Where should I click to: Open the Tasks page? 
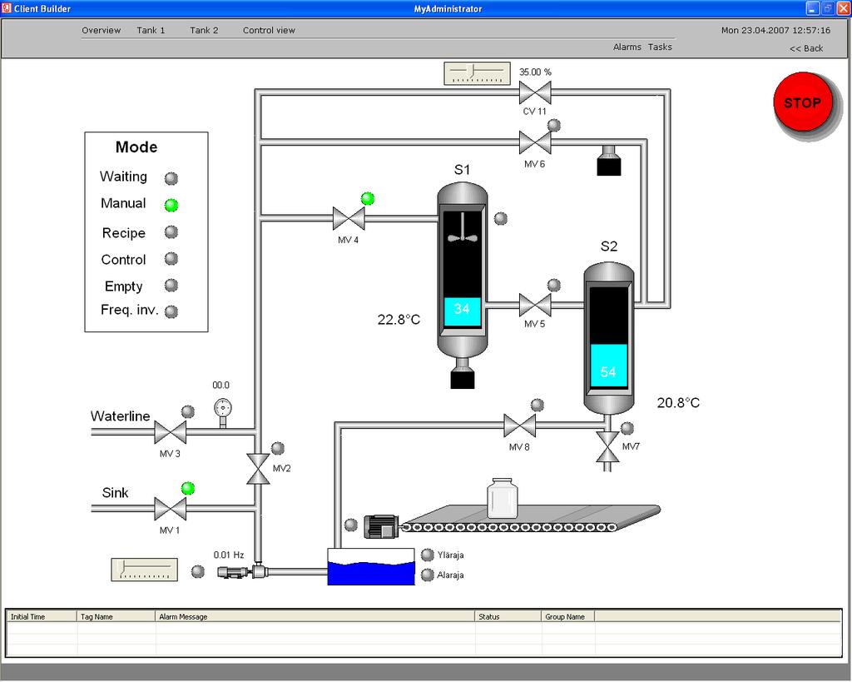coord(660,47)
